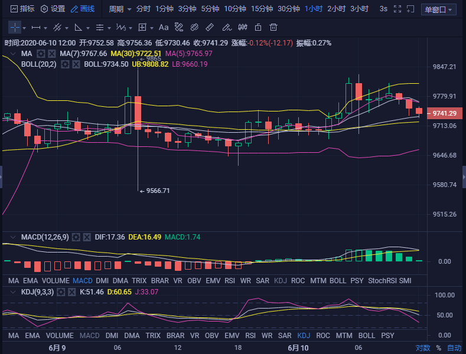Select the 3小时 interval
Screen dimensions: 466x354
[x=359, y=9]
